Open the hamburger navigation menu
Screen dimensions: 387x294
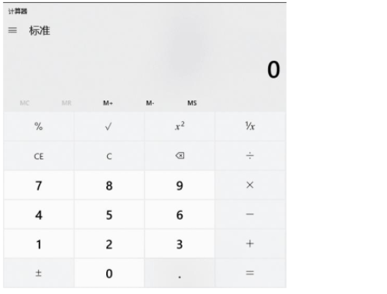[x=12, y=30]
